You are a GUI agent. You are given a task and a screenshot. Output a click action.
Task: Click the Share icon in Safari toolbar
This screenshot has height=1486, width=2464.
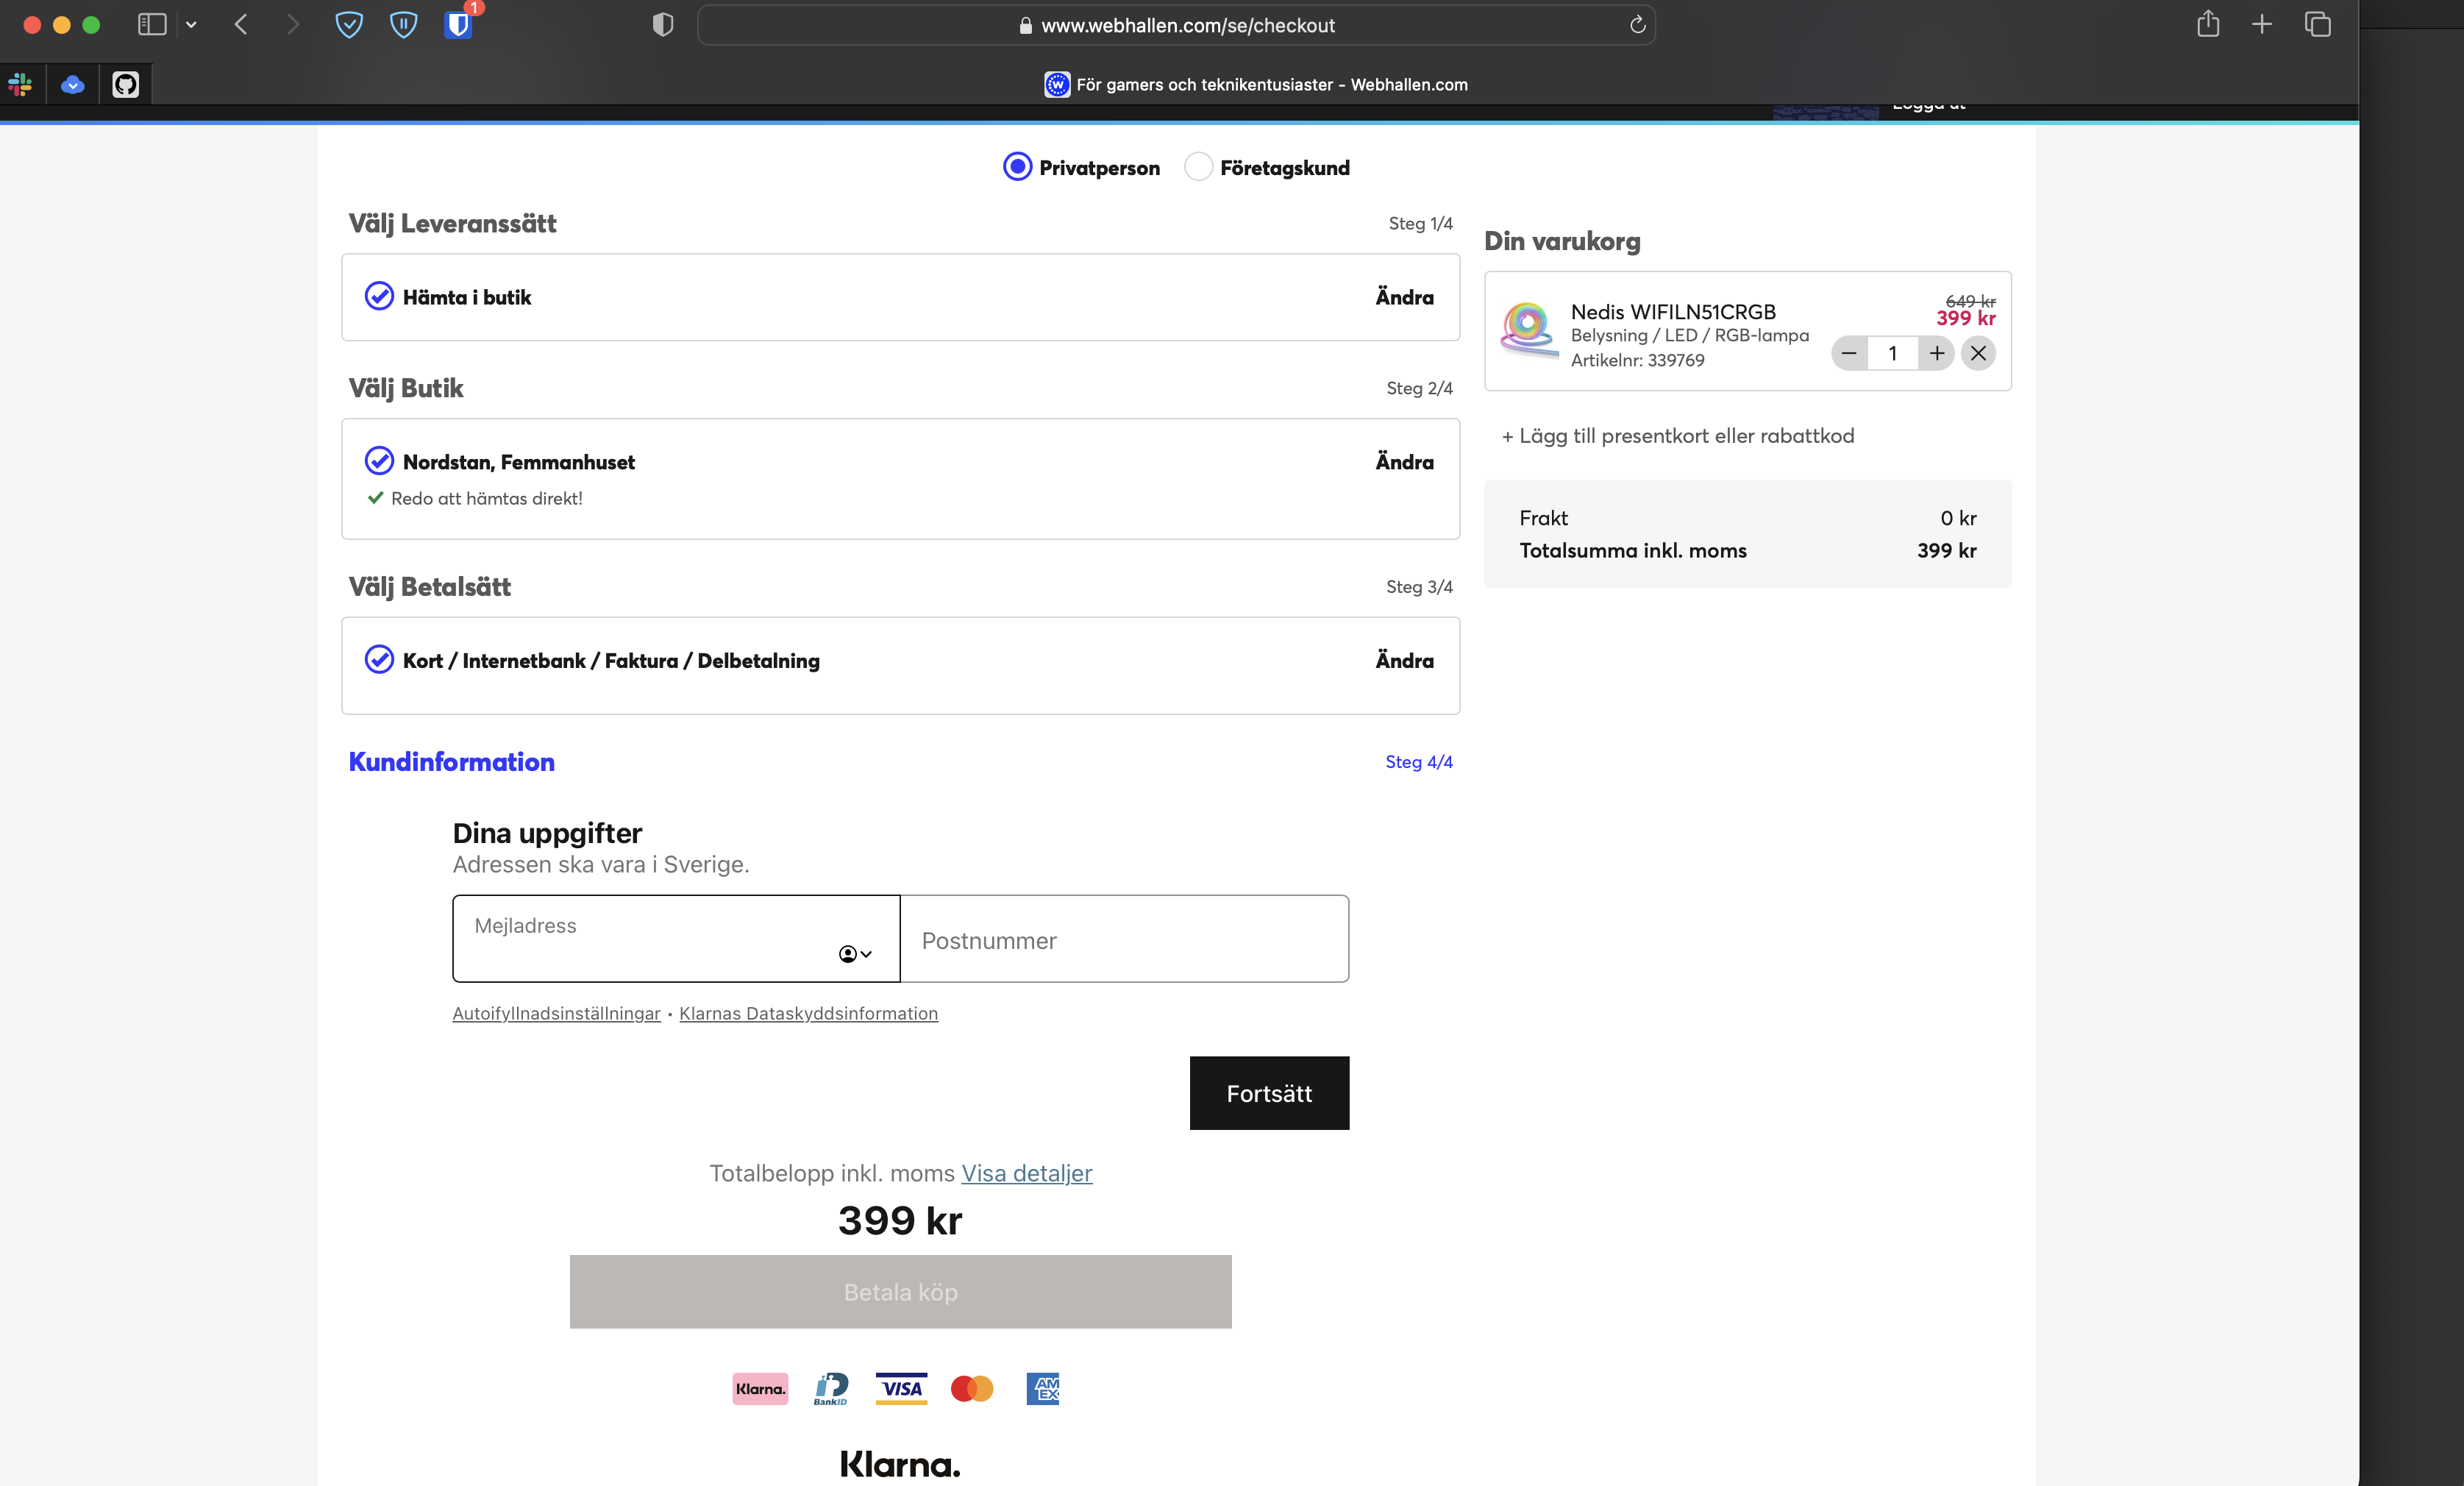(x=2208, y=25)
